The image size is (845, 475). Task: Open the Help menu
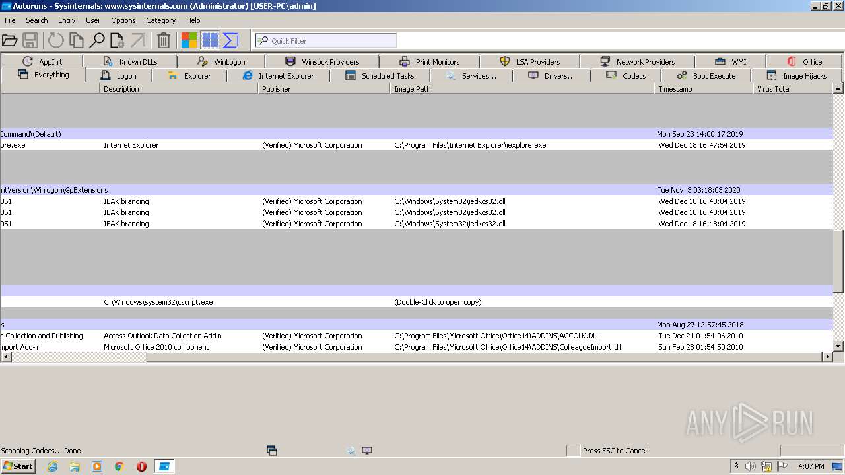(x=193, y=20)
